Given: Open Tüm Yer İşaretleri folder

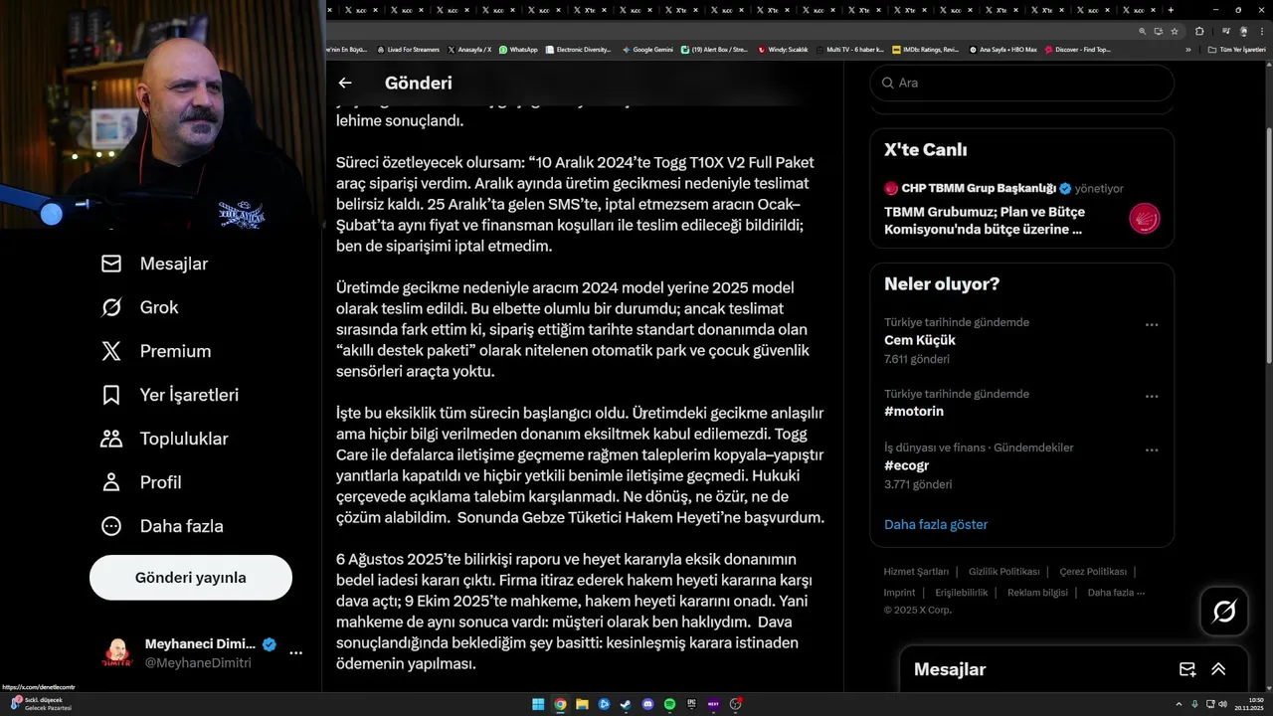Looking at the screenshot, I should click(1236, 49).
